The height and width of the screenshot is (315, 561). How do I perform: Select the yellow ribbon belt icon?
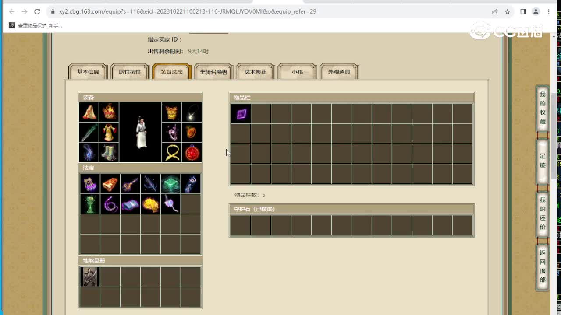click(x=171, y=152)
